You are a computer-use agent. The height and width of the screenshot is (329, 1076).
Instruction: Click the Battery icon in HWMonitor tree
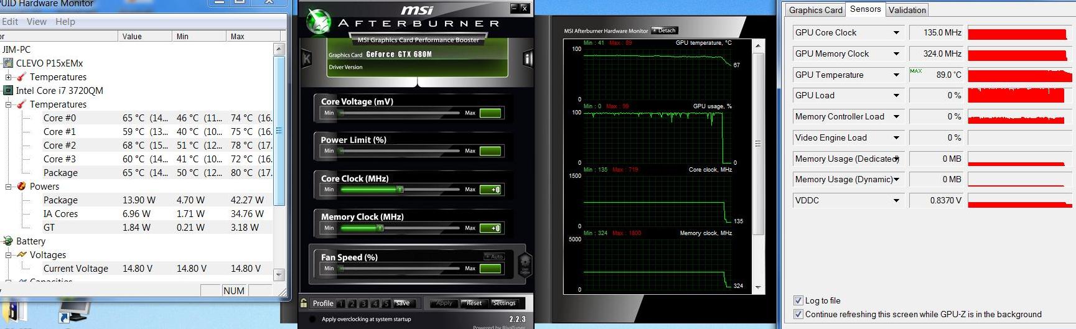[x=8, y=241]
